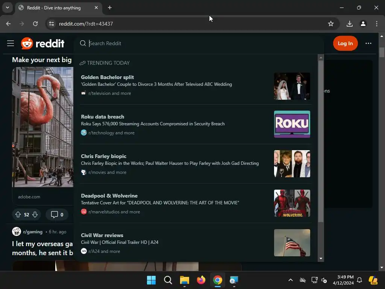Open the r/gaming community link

[x=33, y=232]
